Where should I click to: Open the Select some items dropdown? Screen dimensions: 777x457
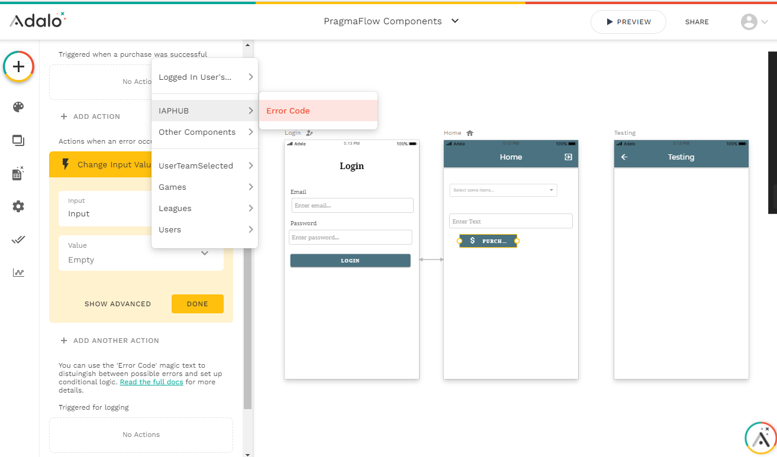(x=503, y=190)
